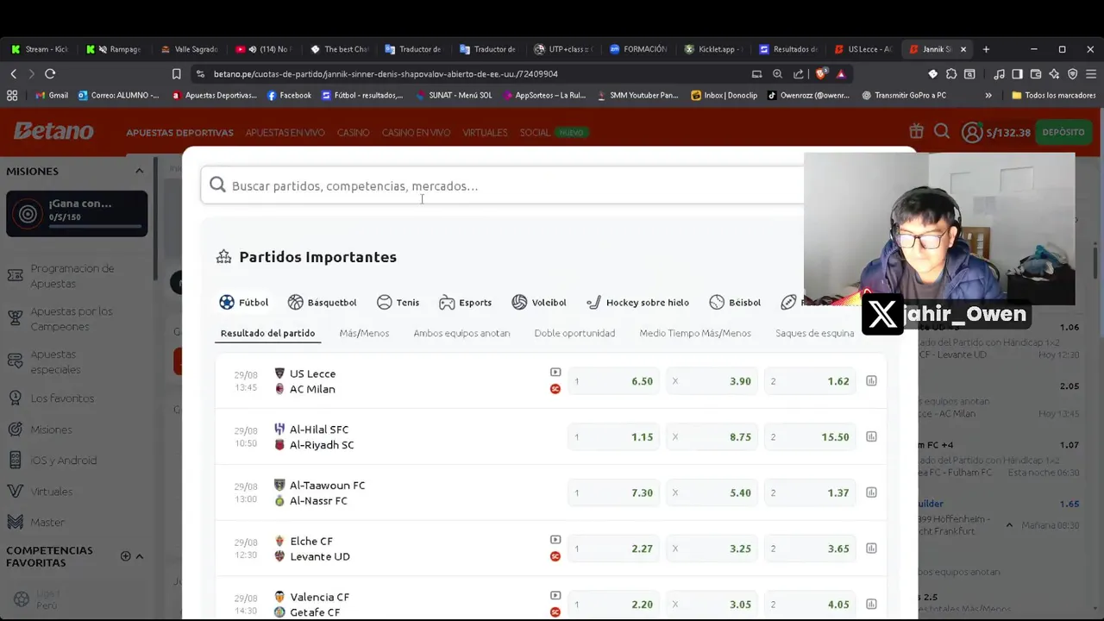The image size is (1104, 621).
Task: Click the browser reload icon
Action: point(50,74)
